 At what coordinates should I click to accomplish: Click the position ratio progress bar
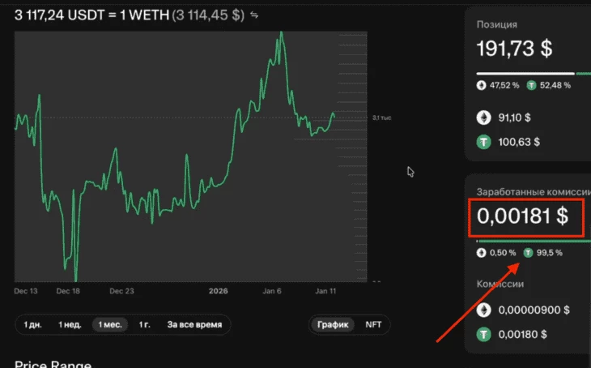pos(526,73)
